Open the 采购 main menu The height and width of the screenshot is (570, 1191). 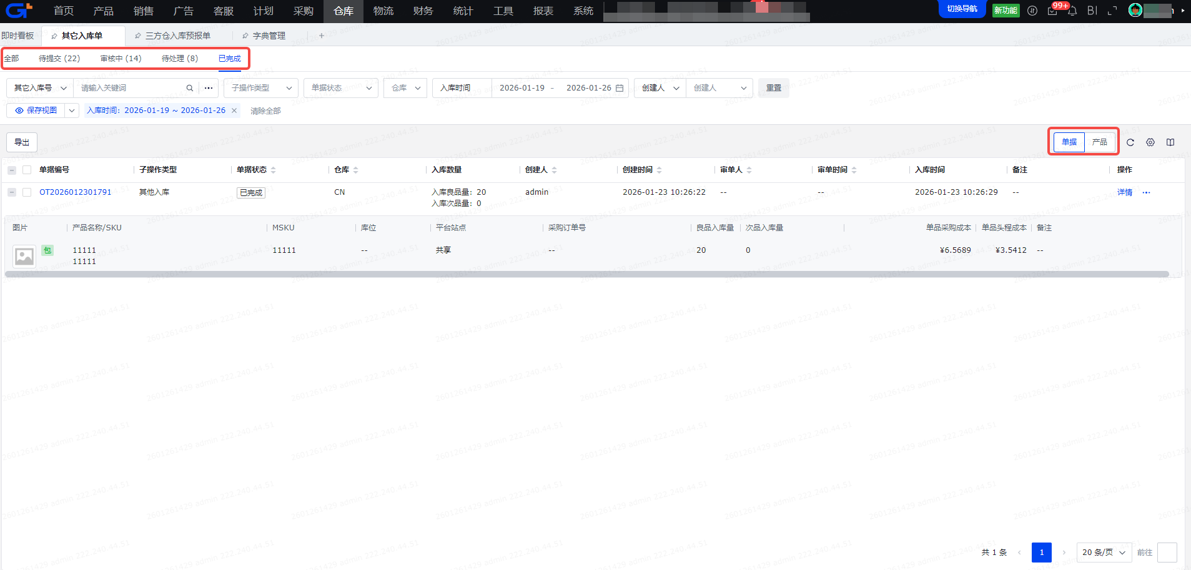click(304, 11)
